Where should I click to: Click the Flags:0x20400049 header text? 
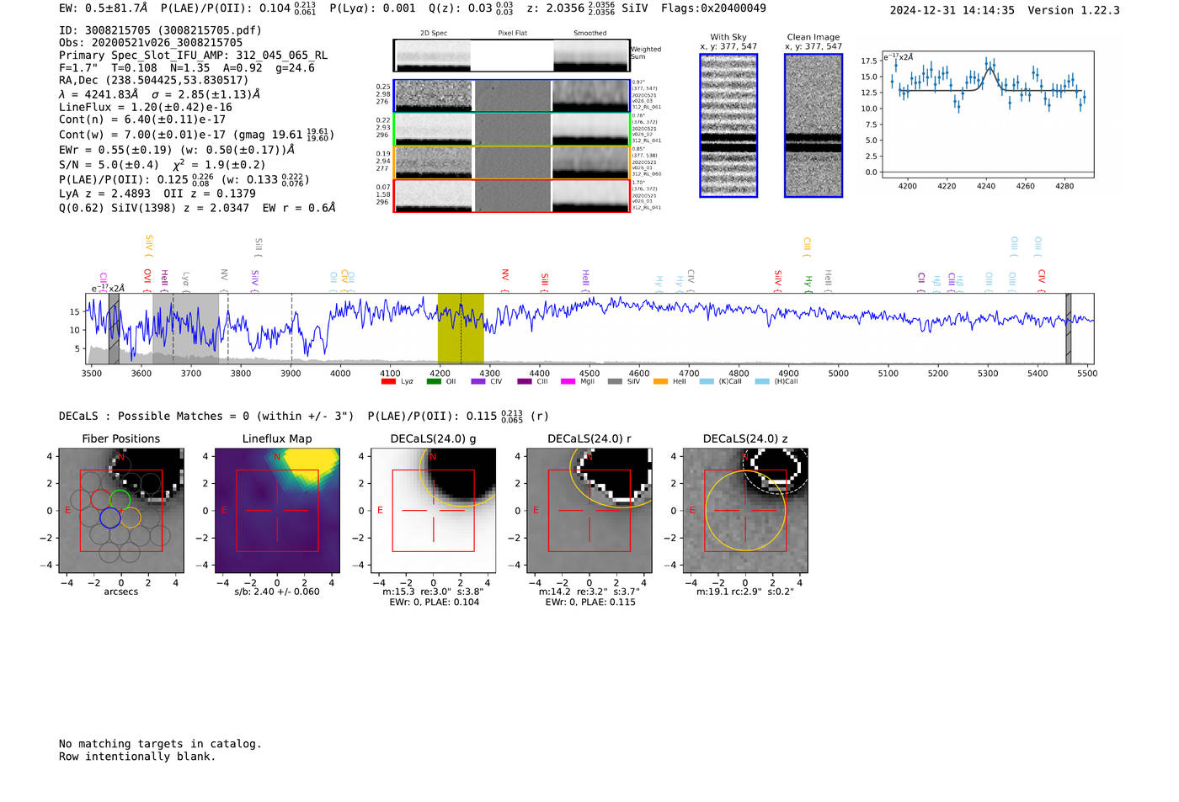713,8
